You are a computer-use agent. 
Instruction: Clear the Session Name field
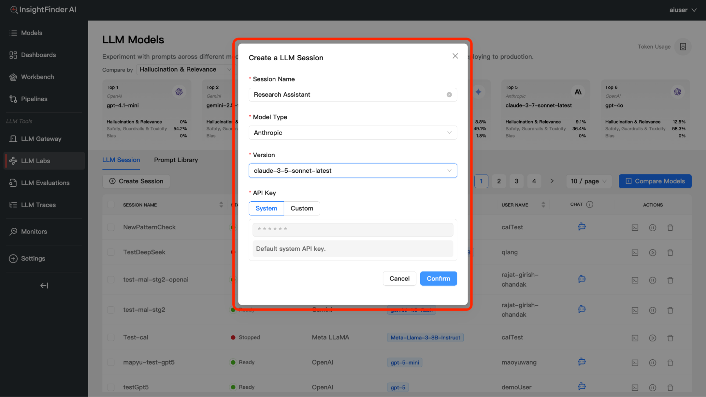tap(449, 94)
